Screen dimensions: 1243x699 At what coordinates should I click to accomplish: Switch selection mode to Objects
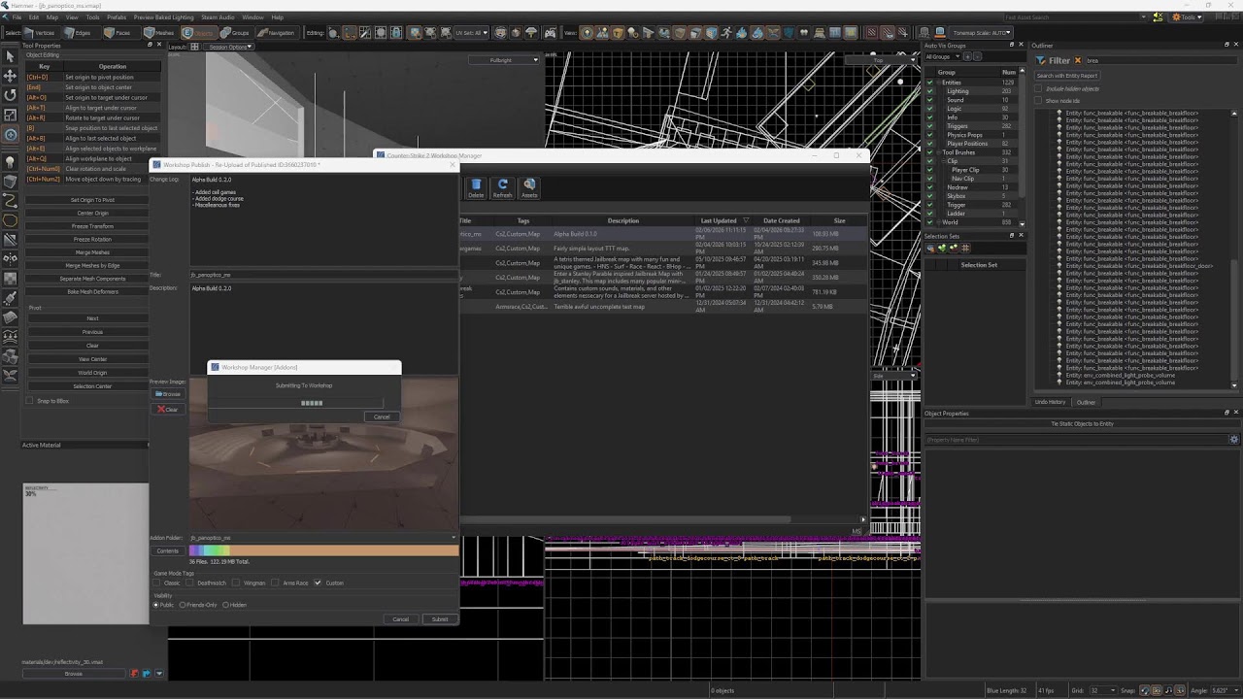(198, 32)
